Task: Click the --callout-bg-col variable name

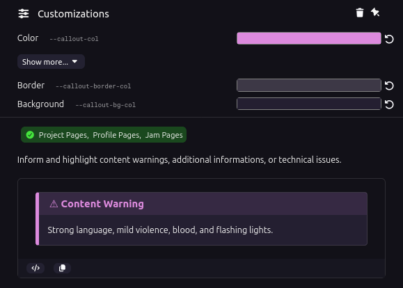Action: 105,105
